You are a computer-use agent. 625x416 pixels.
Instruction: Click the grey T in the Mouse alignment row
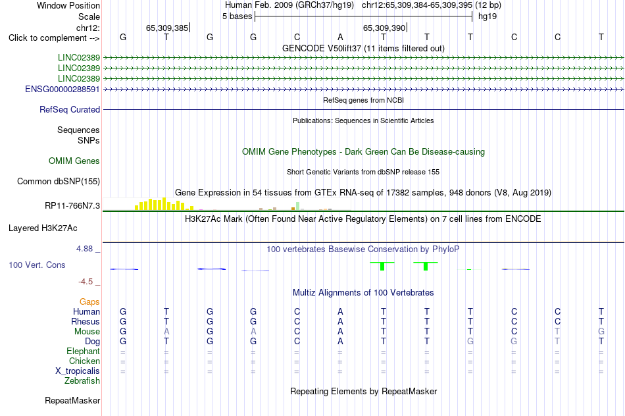point(557,332)
